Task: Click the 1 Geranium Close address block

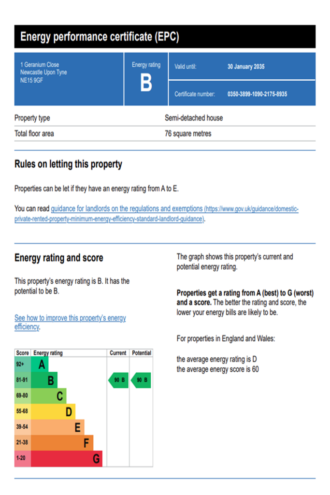Action: click(x=43, y=73)
